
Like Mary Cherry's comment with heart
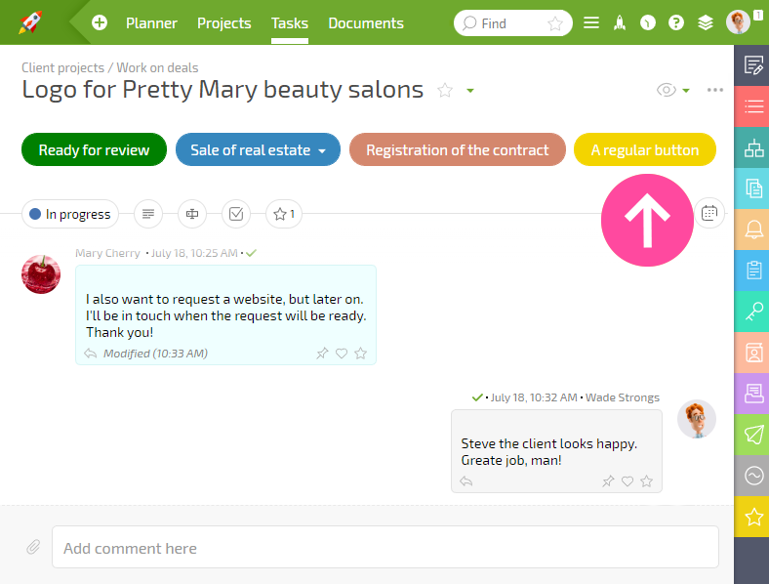[x=342, y=354]
